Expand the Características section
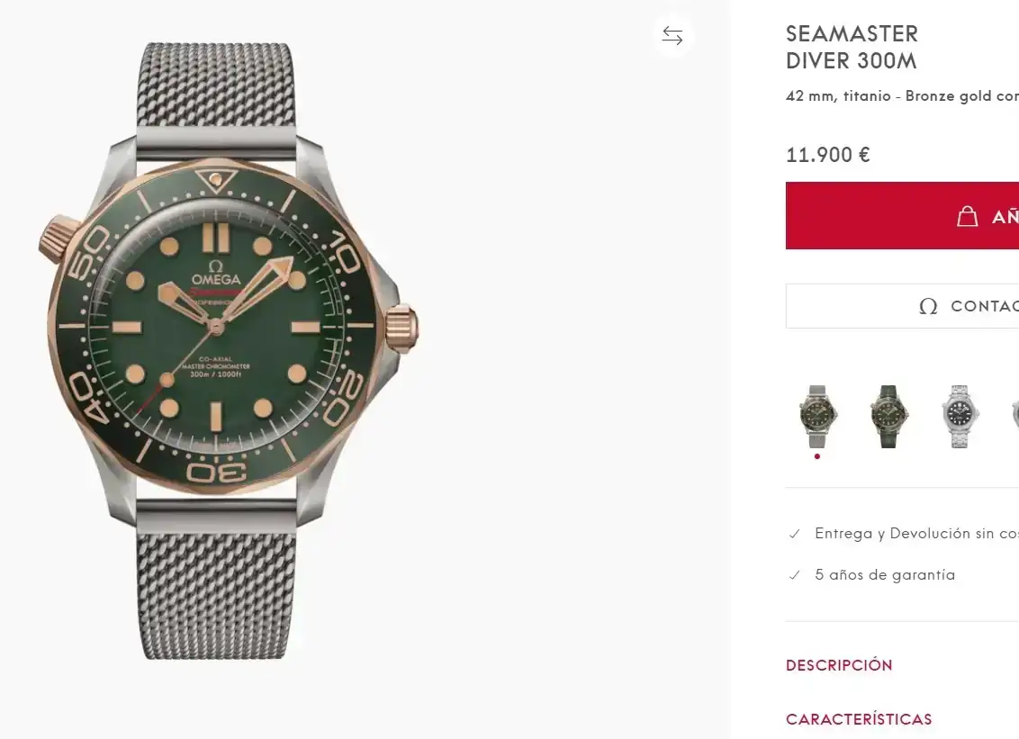 (859, 719)
